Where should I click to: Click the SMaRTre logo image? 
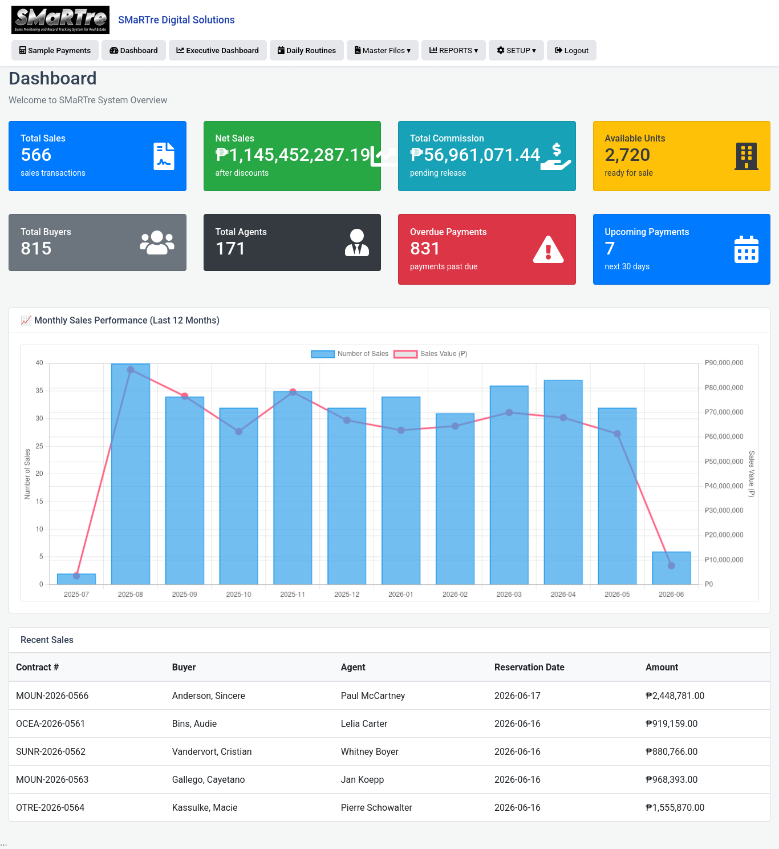point(60,20)
